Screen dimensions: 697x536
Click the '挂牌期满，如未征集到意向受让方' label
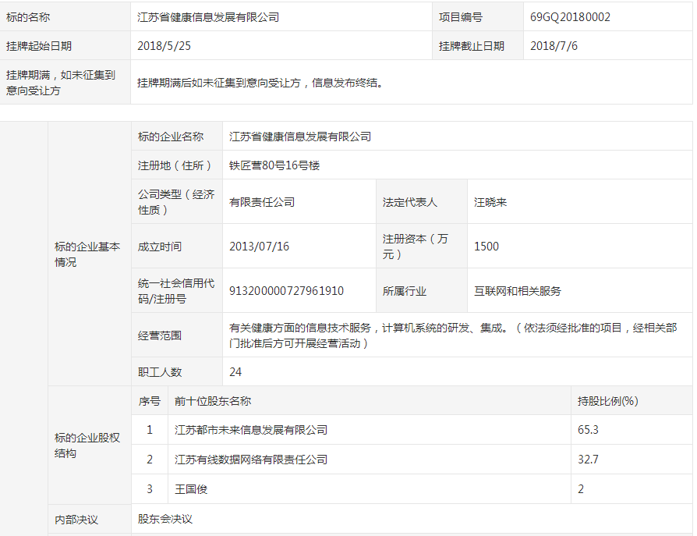61,83
